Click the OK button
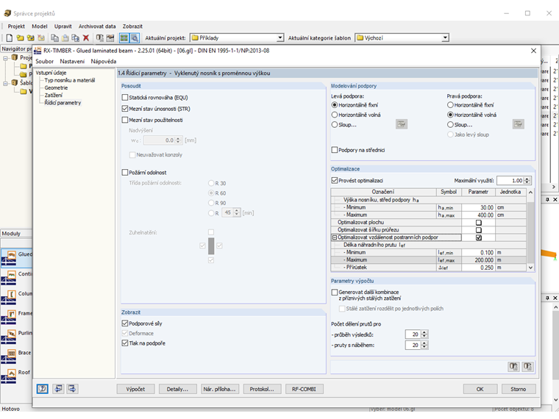Viewport: 559px width, 419px height. (x=480, y=389)
